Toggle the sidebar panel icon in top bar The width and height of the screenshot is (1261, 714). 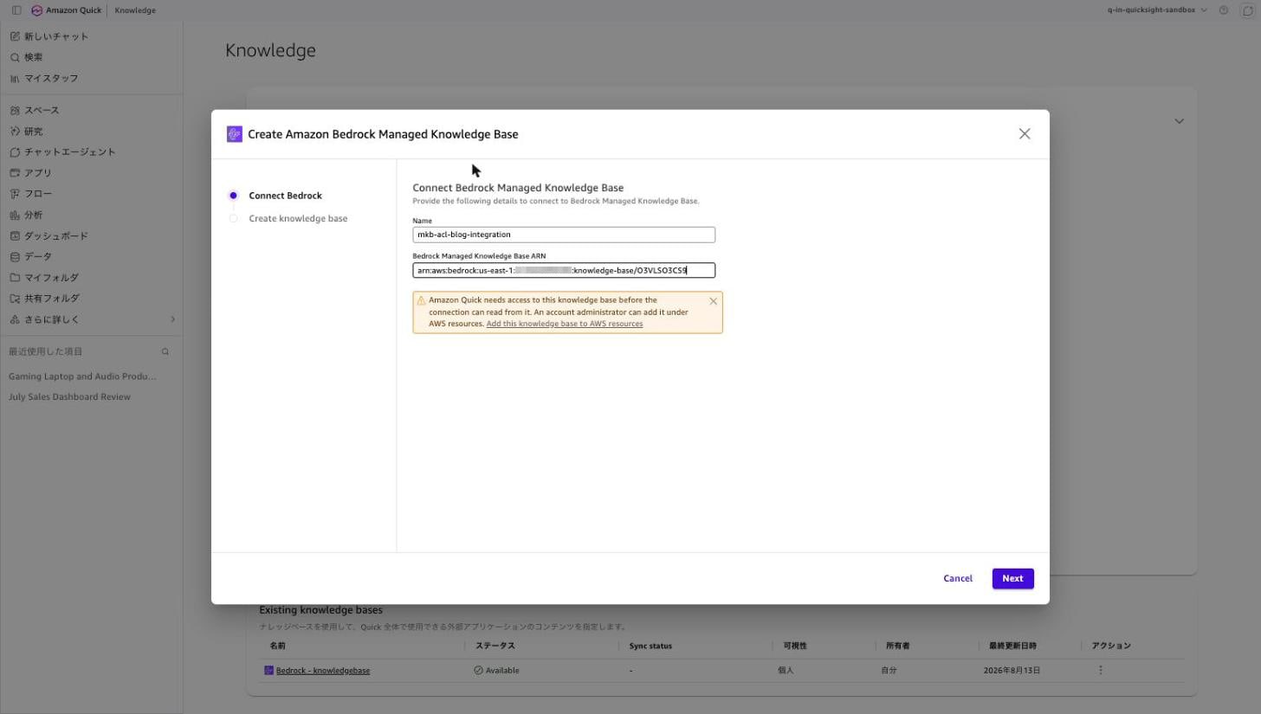(16, 10)
